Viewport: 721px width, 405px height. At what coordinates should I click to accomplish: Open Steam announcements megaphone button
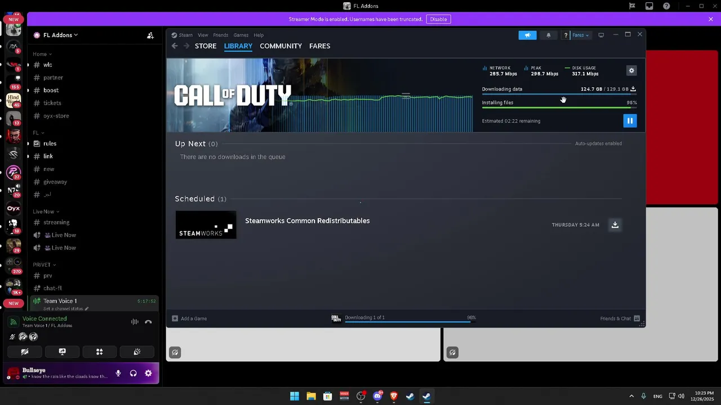[x=527, y=35]
